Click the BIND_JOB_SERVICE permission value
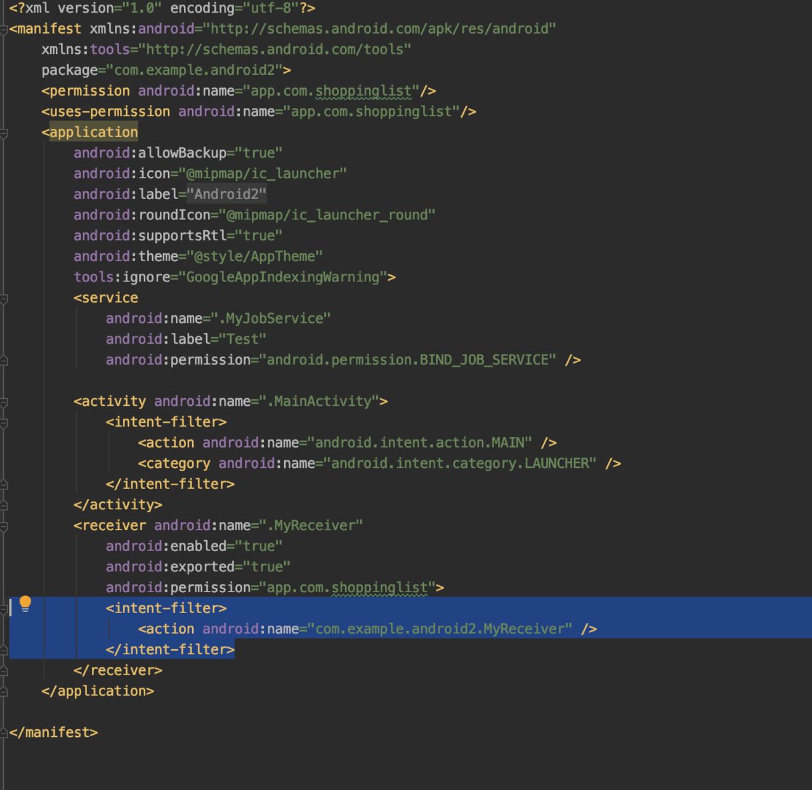The width and height of the screenshot is (812, 790). pos(408,360)
